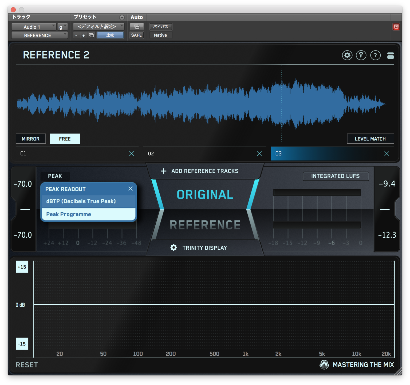This screenshot has height=385, width=410.
Task: Click the automation icon under Auto
Action: [137, 27]
